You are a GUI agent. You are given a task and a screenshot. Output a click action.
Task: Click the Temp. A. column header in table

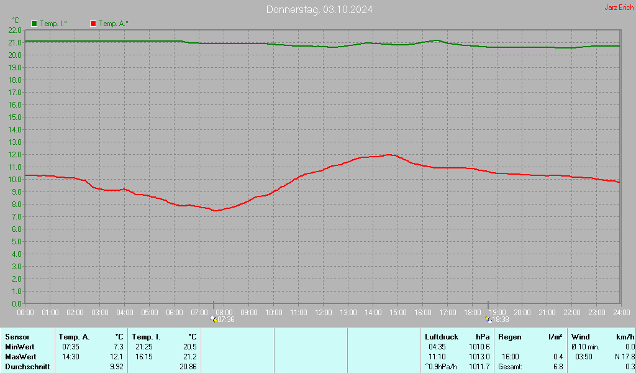tap(75, 337)
